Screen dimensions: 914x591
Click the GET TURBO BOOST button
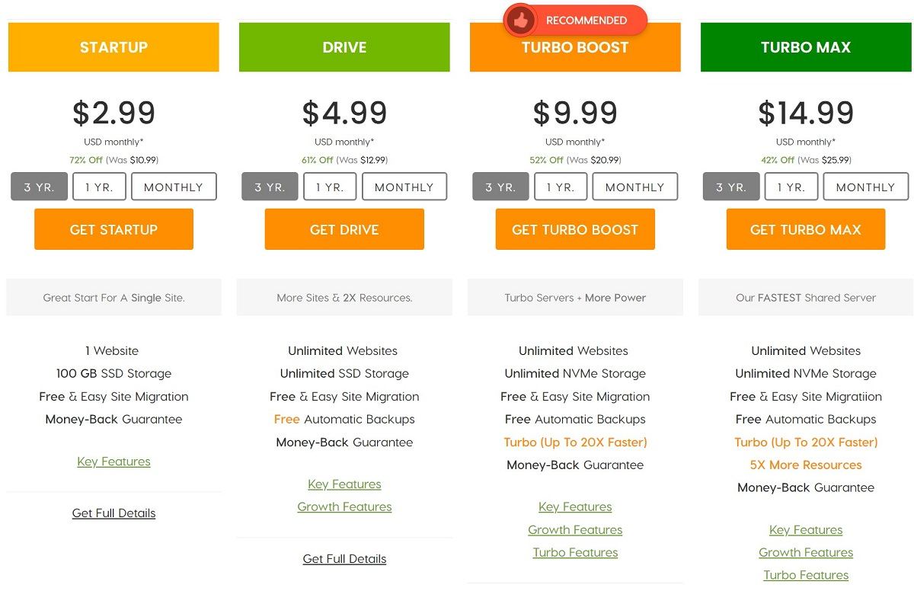[x=575, y=229]
